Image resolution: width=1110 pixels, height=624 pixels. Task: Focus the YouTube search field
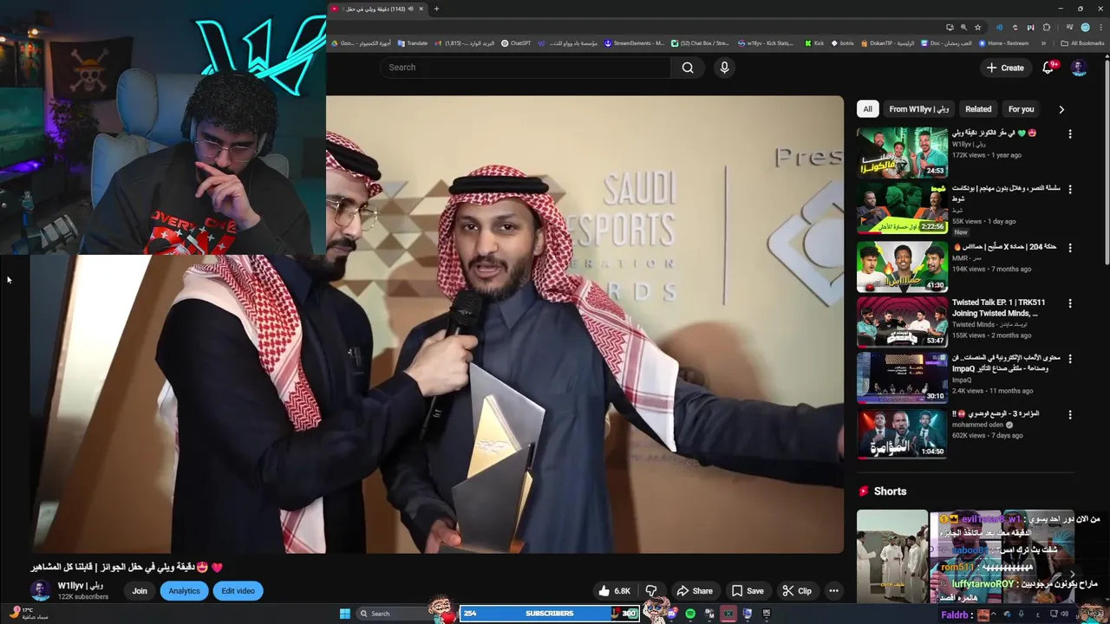525,68
